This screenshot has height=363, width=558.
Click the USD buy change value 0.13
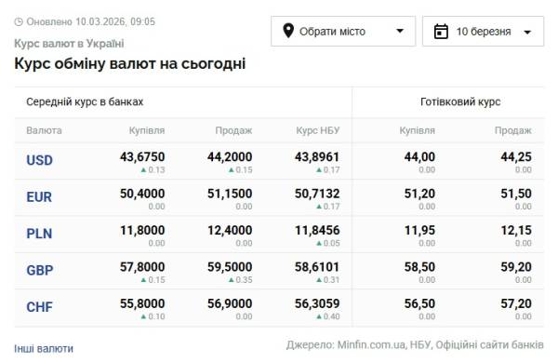pos(156,169)
